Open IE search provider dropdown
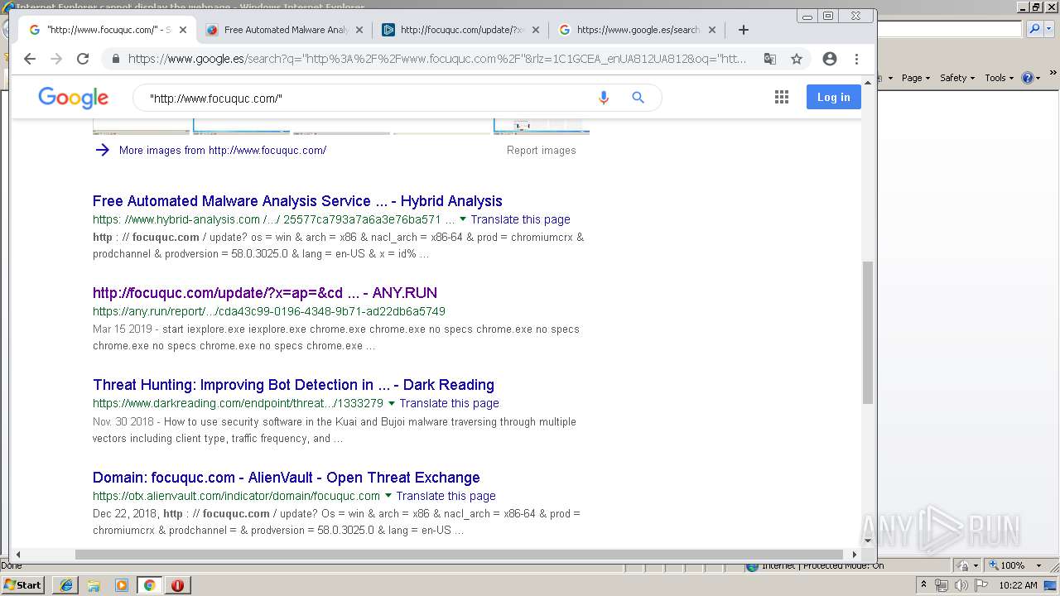The width and height of the screenshot is (1060, 596). coord(1048,29)
